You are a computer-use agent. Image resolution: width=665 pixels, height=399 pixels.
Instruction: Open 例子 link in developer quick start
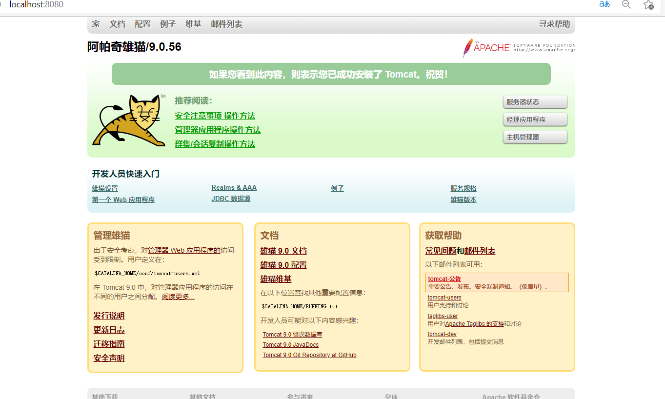337,188
